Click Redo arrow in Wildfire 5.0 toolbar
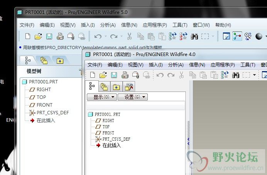Screen dimensions: 267x175 pyautogui.click(x=113, y=36)
